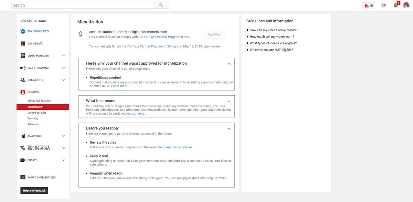Collapse the 'Before you reapply' panel
This screenshot has height=202, width=413.
pyautogui.click(x=229, y=129)
